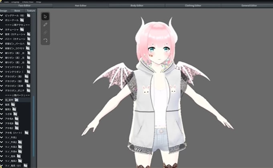Click hidden-eye icon beside デカリボン（耳横
The image size is (273, 168).
click(29, 86)
